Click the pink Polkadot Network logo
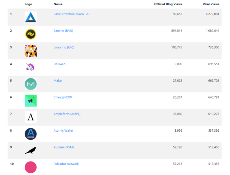 (31, 167)
